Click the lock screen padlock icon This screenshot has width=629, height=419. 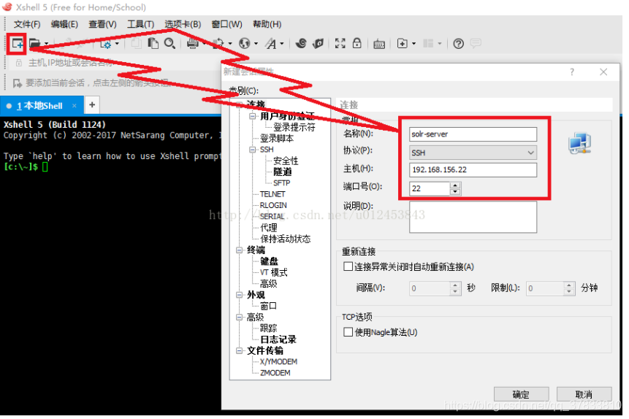357,43
